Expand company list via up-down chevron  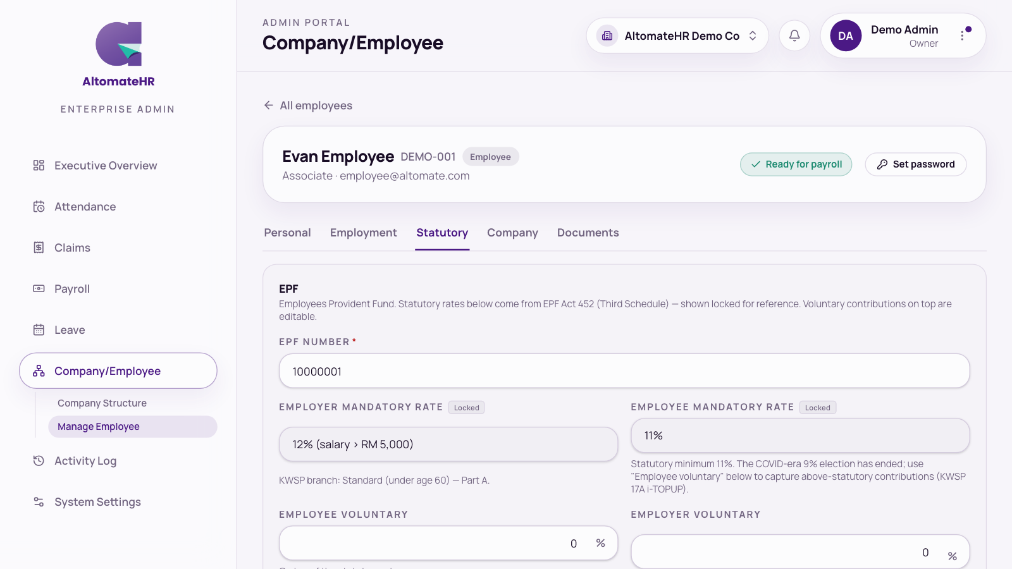[x=753, y=36]
